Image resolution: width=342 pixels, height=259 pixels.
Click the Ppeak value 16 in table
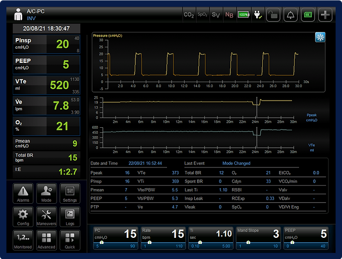pos(127,173)
